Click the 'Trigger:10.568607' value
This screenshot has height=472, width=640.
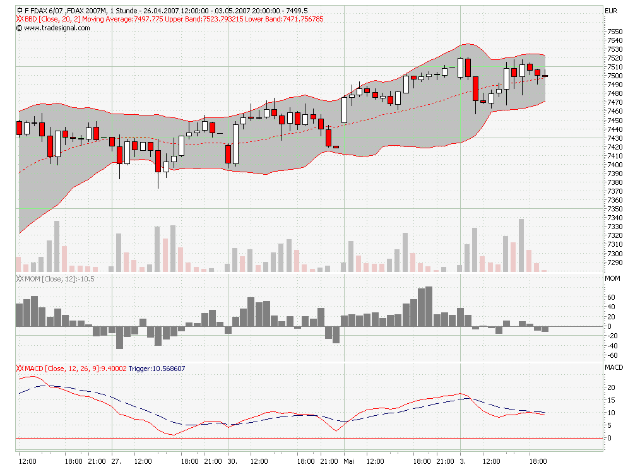(x=157, y=369)
